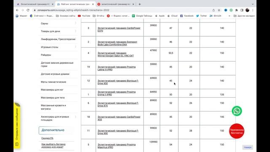270x152 pixels.
Task: Open Proxima Enima II iPRO link
Action: [116, 93]
